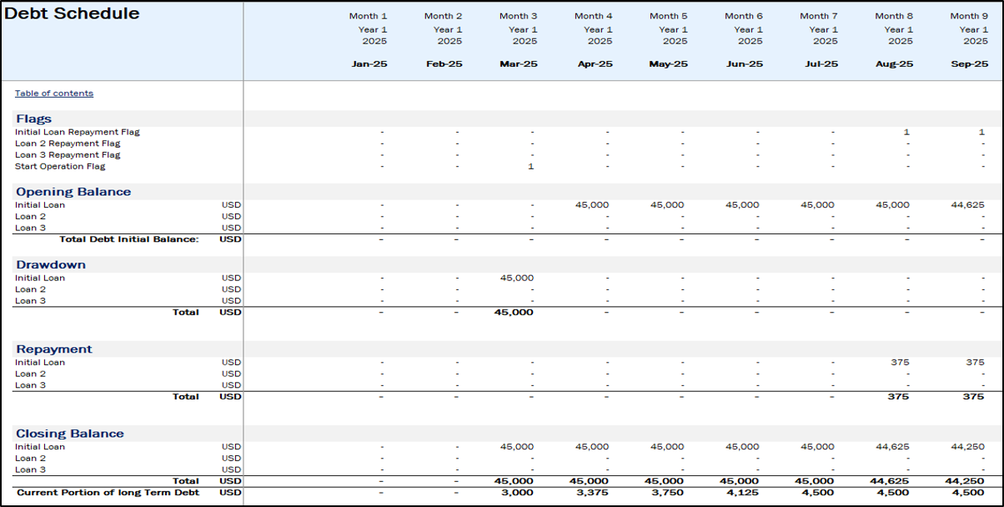Click the Flags section header
Viewport: 1004px width, 507px height.
(x=33, y=119)
